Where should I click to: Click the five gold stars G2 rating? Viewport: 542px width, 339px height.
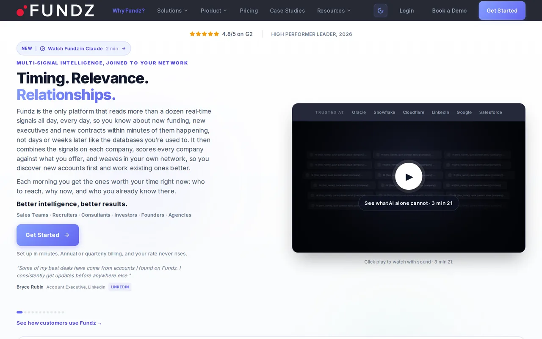pos(204,34)
